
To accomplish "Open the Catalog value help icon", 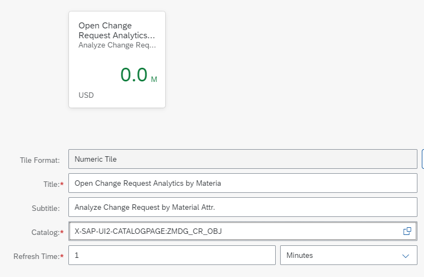I will (407, 231).
